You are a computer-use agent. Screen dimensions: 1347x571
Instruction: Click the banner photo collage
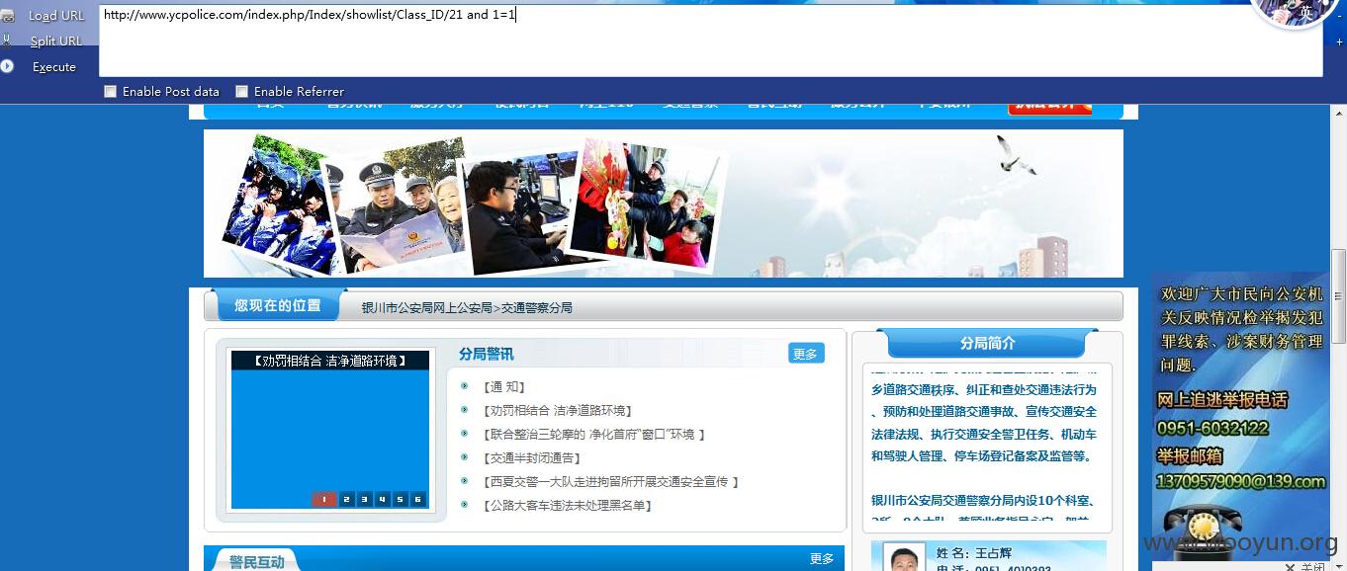475,205
